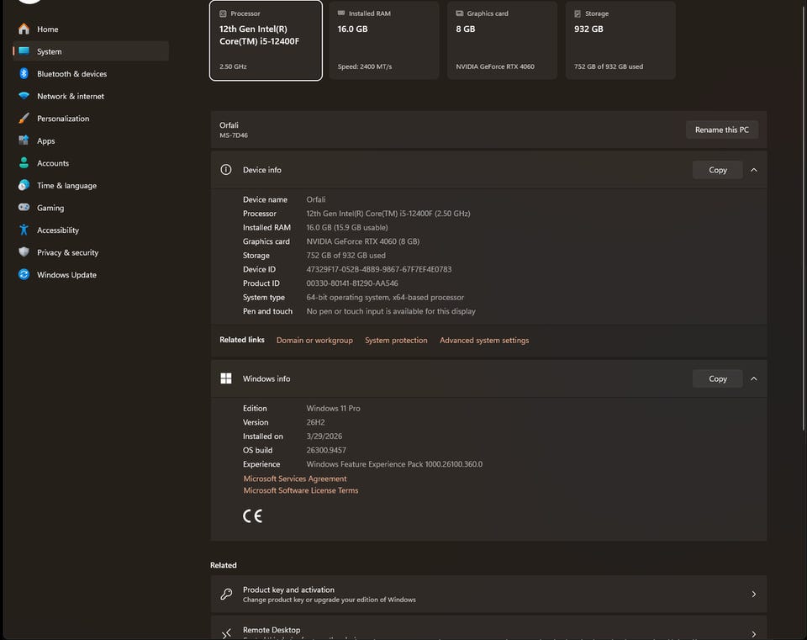Collapse the Device info section chevron
Screen dimensions: 807x640
[753, 170]
